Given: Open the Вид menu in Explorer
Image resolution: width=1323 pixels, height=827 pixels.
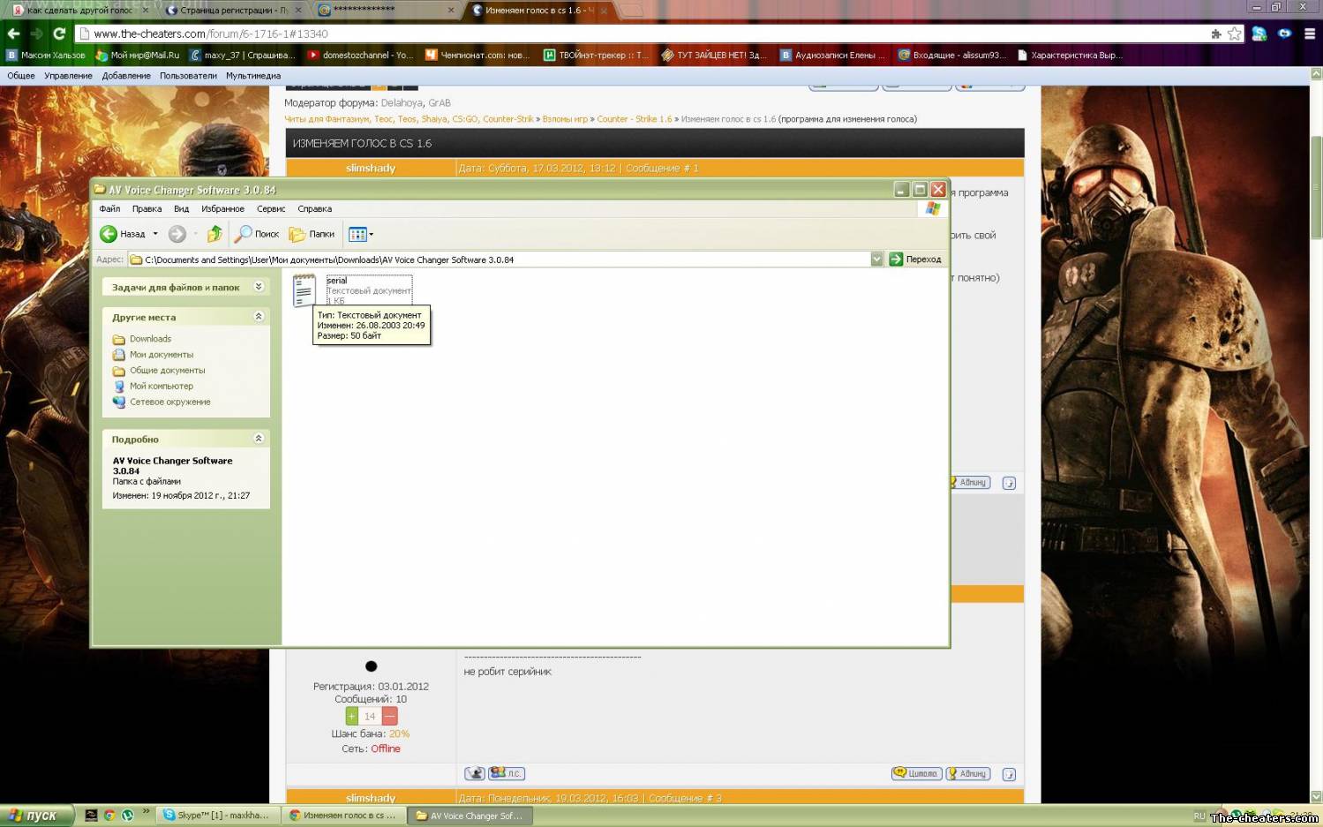Looking at the screenshot, I should point(181,209).
